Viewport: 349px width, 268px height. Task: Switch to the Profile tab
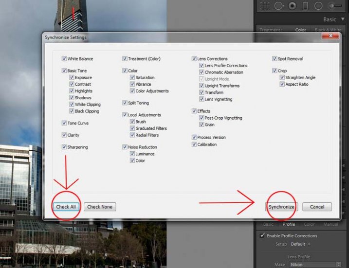[289, 225]
